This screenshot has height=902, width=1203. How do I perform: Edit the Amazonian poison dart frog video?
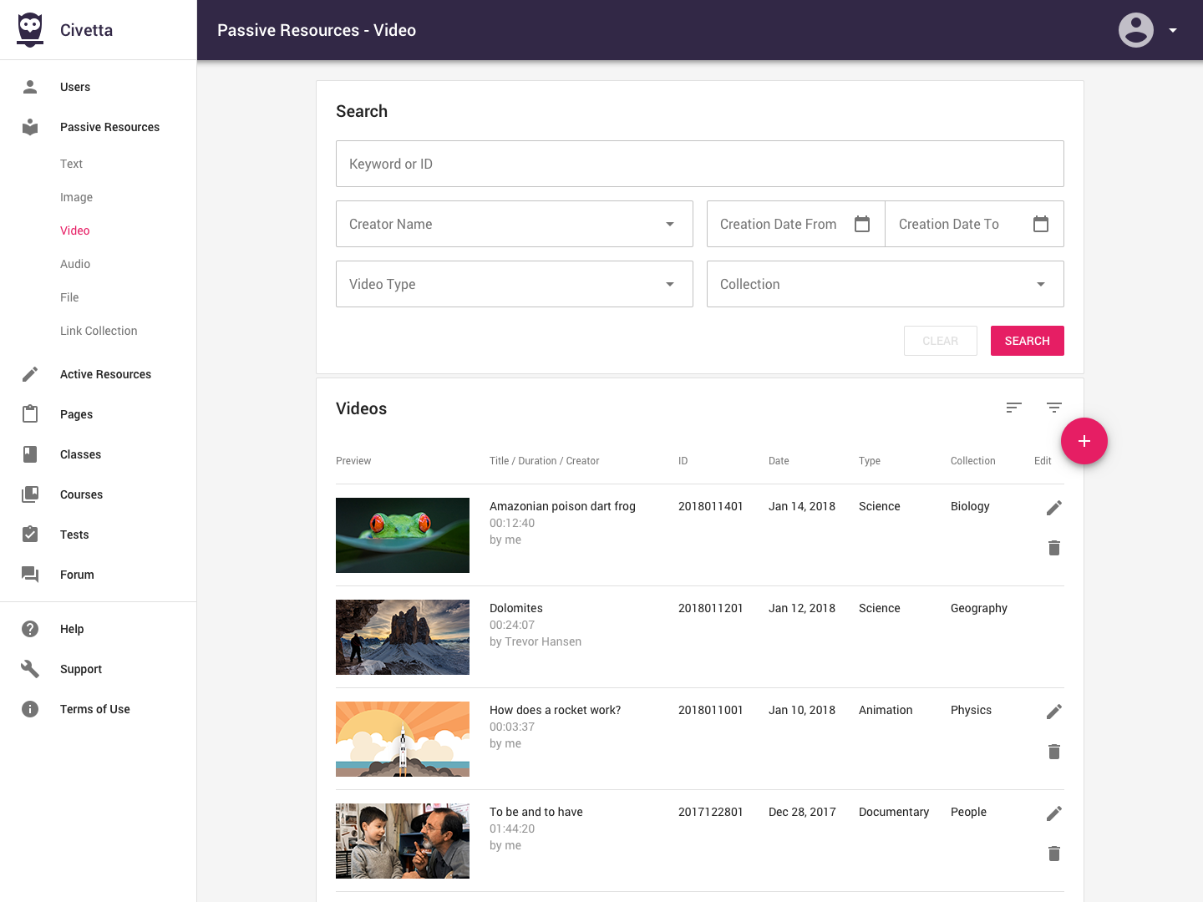tap(1053, 508)
